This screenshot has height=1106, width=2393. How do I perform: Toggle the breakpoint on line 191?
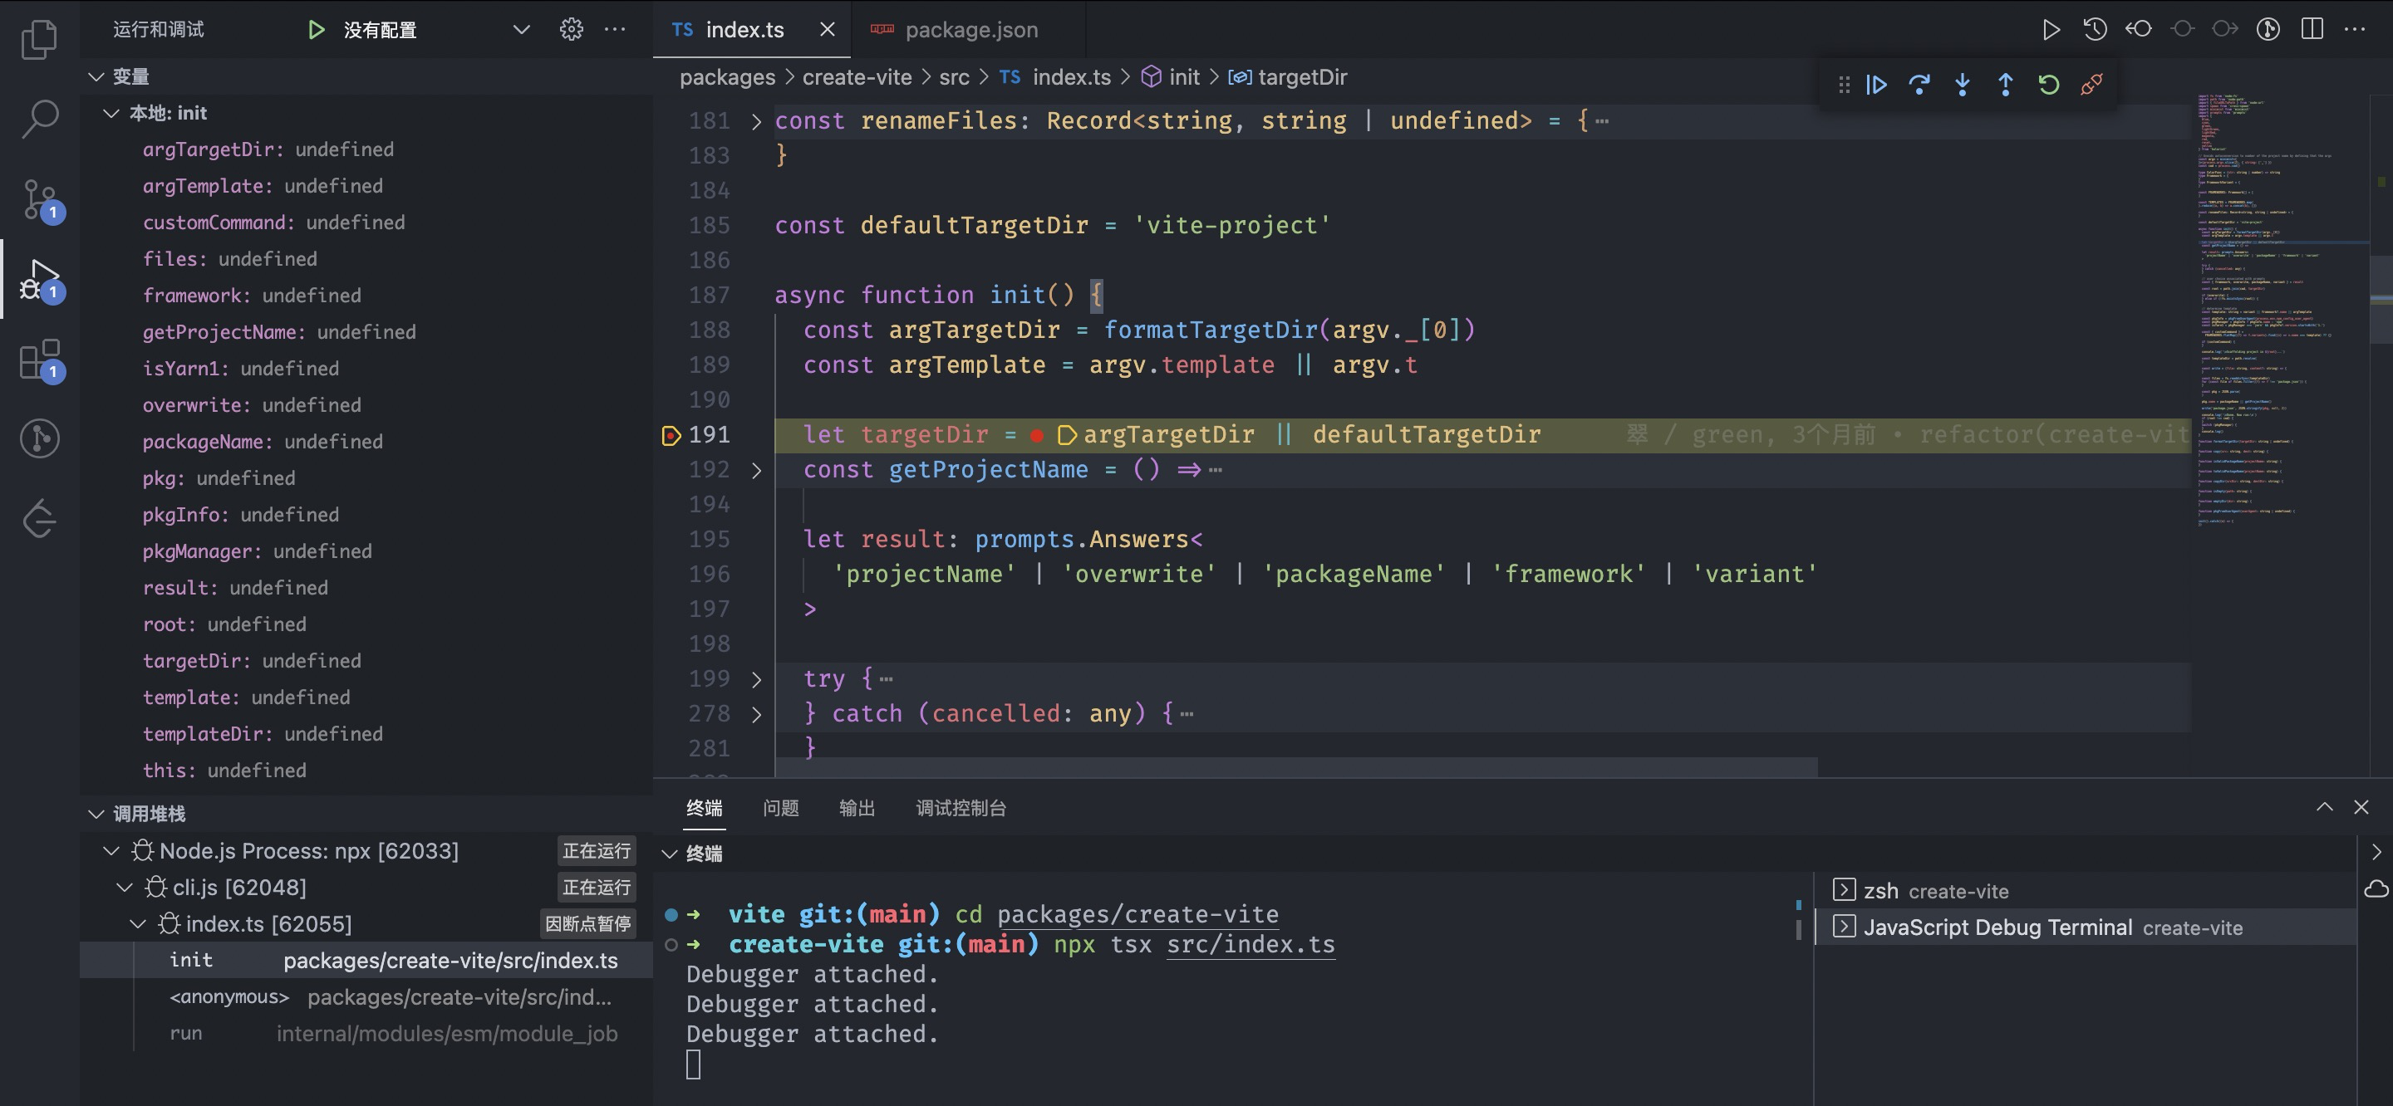(671, 434)
